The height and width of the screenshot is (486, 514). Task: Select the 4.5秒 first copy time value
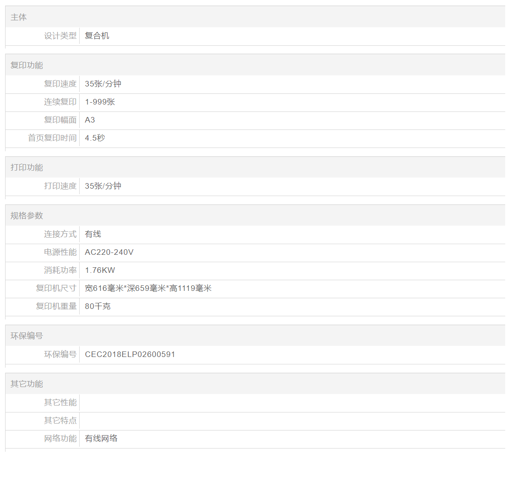pos(95,138)
